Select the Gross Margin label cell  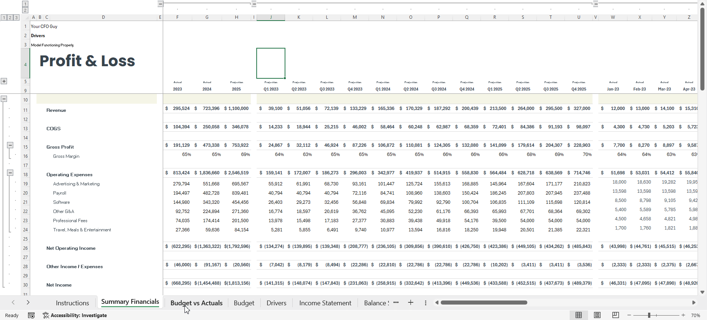[66, 156]
